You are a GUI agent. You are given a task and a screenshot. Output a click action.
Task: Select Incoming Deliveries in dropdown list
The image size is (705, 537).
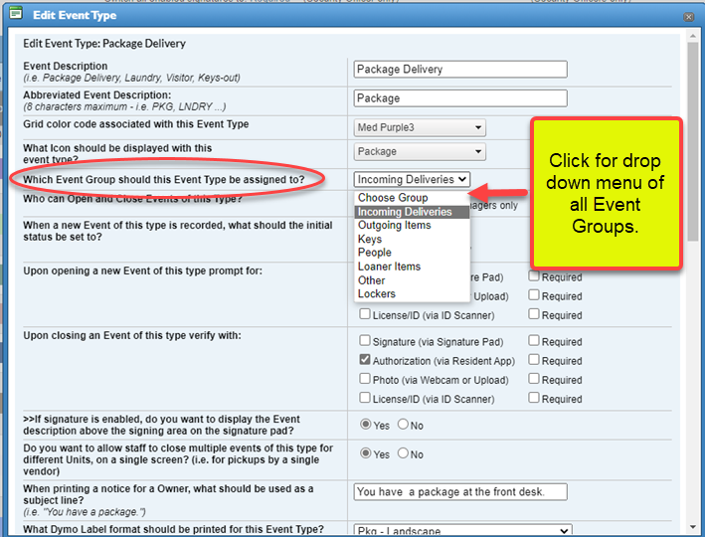pos(412,212)
